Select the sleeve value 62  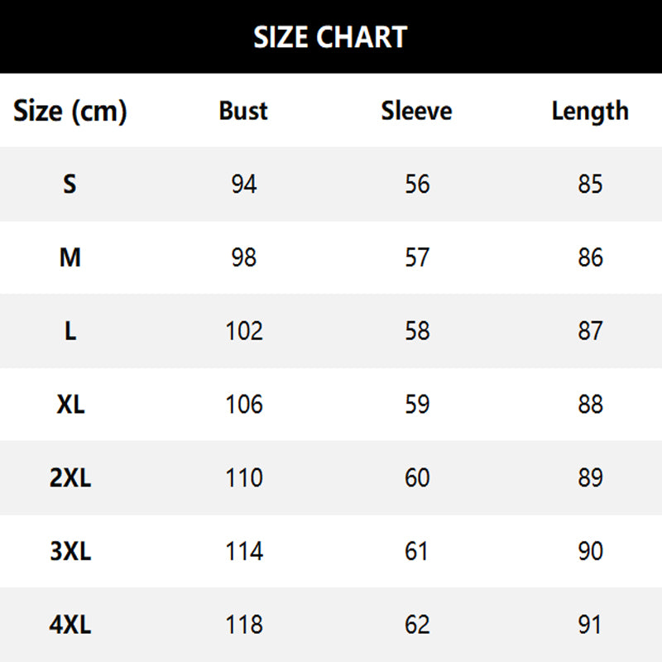[x=417, y=625]
